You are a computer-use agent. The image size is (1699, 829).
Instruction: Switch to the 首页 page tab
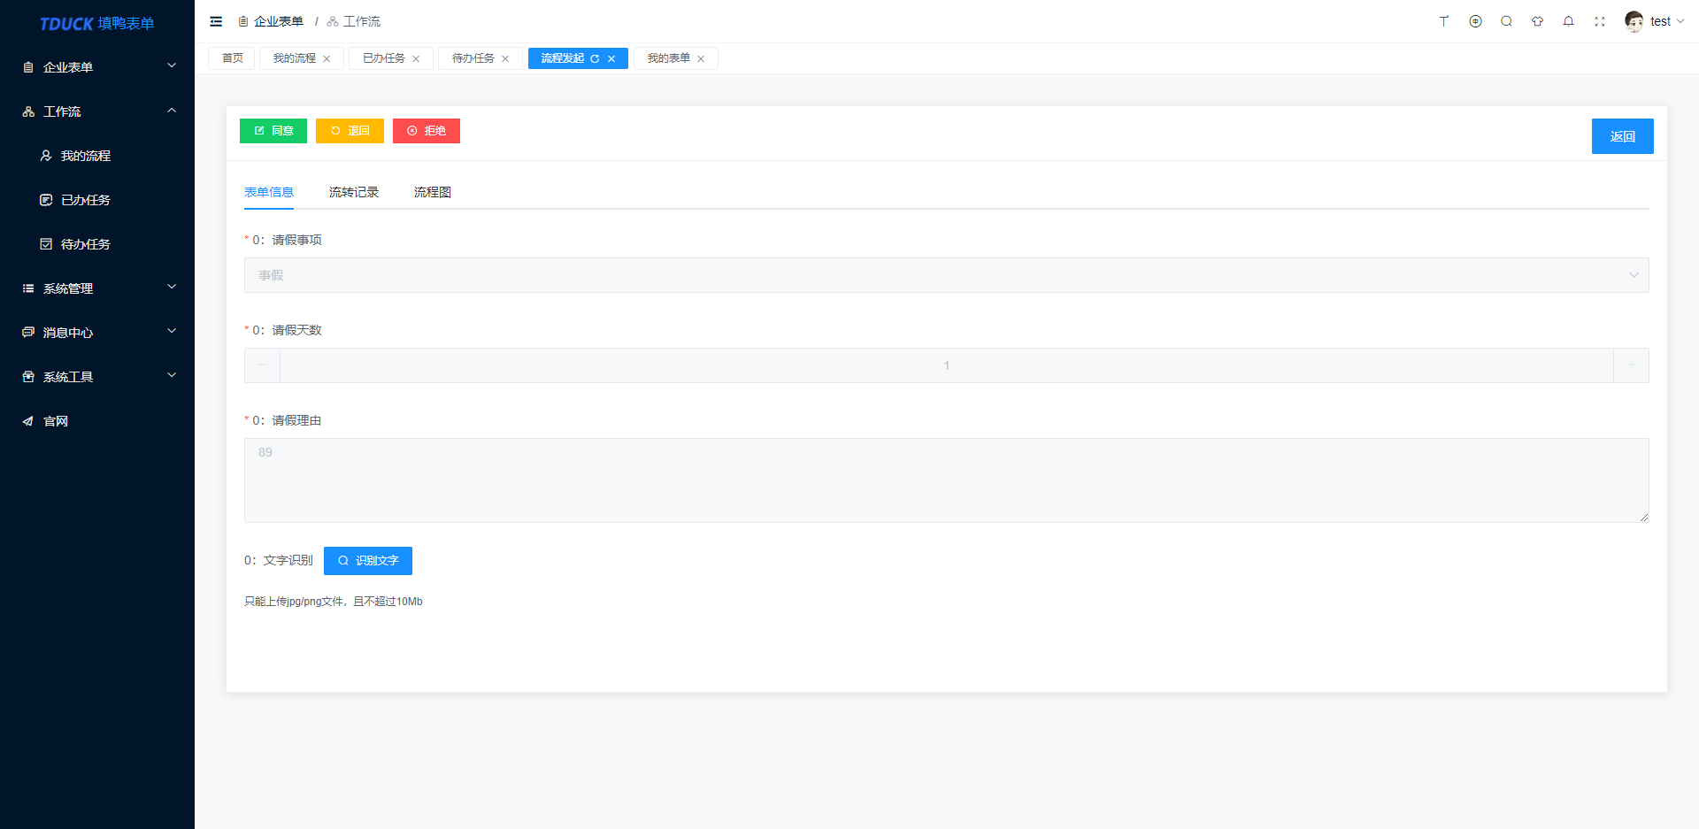(232, 58)
